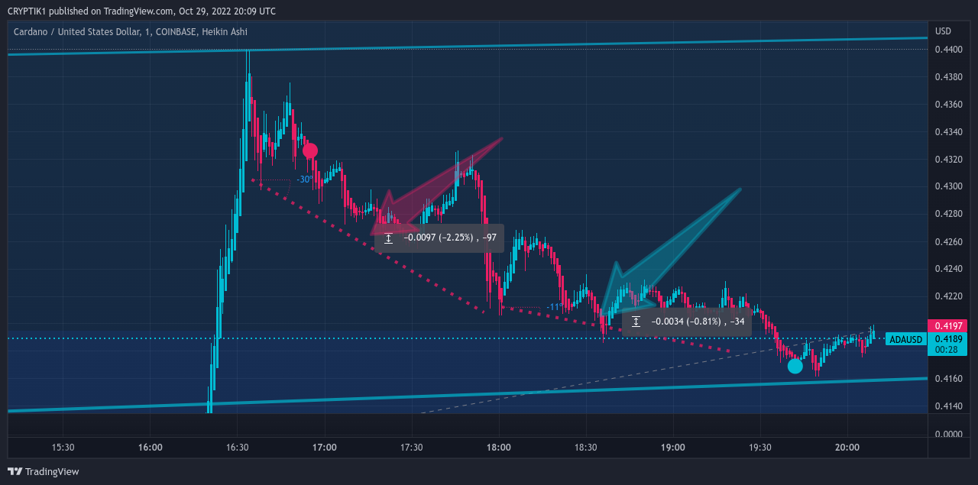Click the 18:00 time axis label

pyautogui.click(x=498, y=447)
